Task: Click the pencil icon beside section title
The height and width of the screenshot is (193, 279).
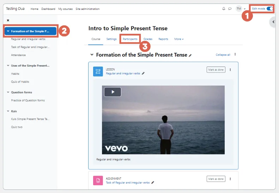Action: pos(190,55)
